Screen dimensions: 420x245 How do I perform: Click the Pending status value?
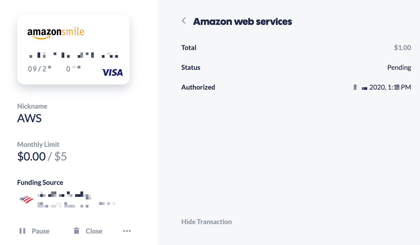pos(399,67)
